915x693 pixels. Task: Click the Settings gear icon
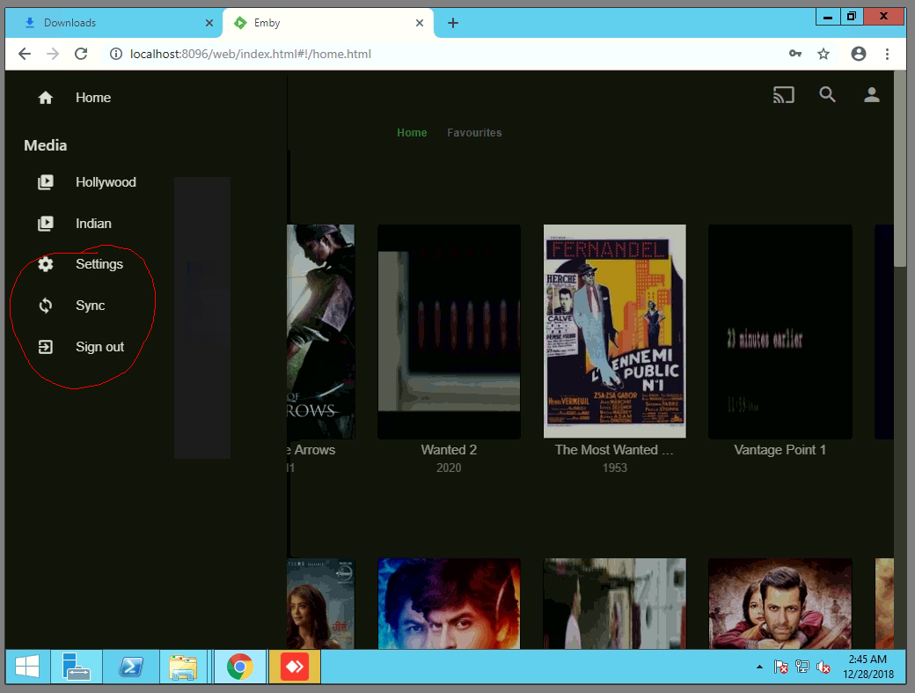[x=46, y=264]
